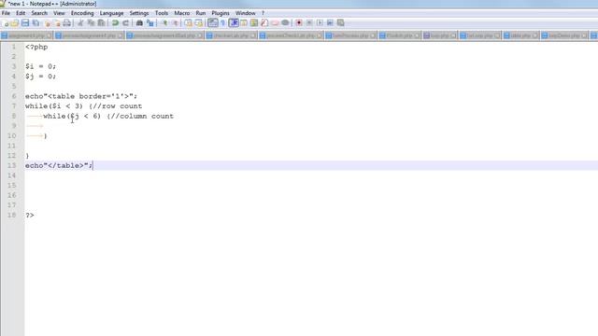This screenshot has width=598, height=336.
Task: Print the document using printer icon
Action: pyautogui.click(x=66, y=23)
